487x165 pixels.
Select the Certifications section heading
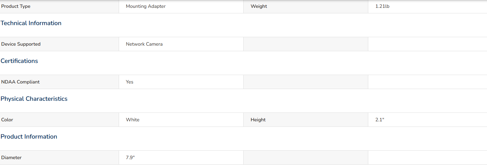pyautogui.click(x=19, y=61)
